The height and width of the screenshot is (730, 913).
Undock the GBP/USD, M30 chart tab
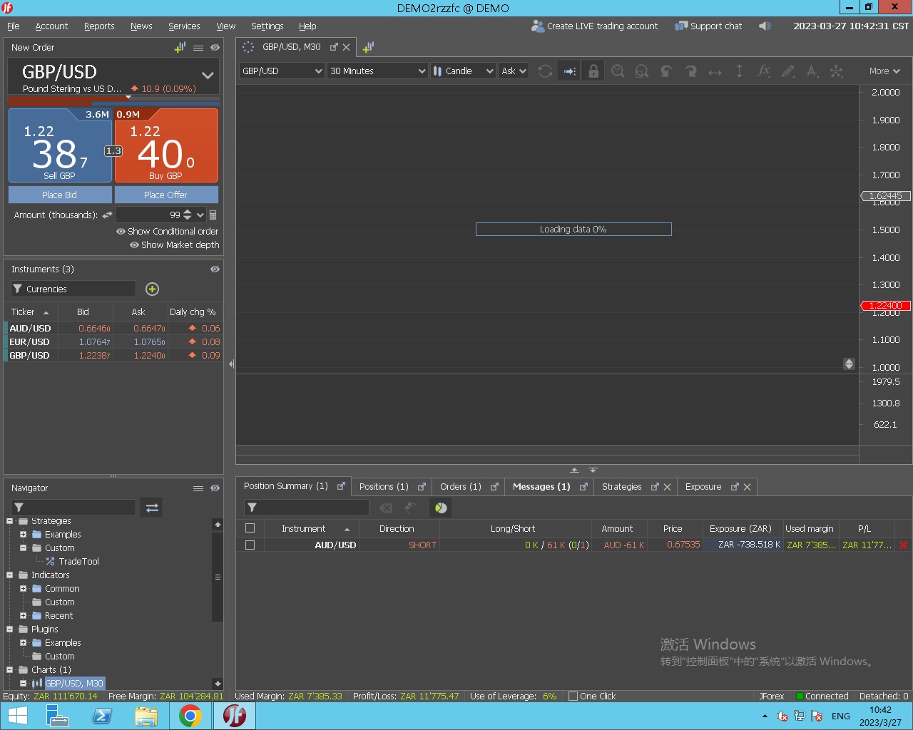pos(334,47)
